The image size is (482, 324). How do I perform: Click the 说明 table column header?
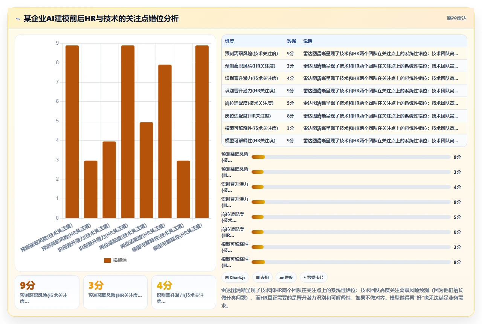[308, 41]
